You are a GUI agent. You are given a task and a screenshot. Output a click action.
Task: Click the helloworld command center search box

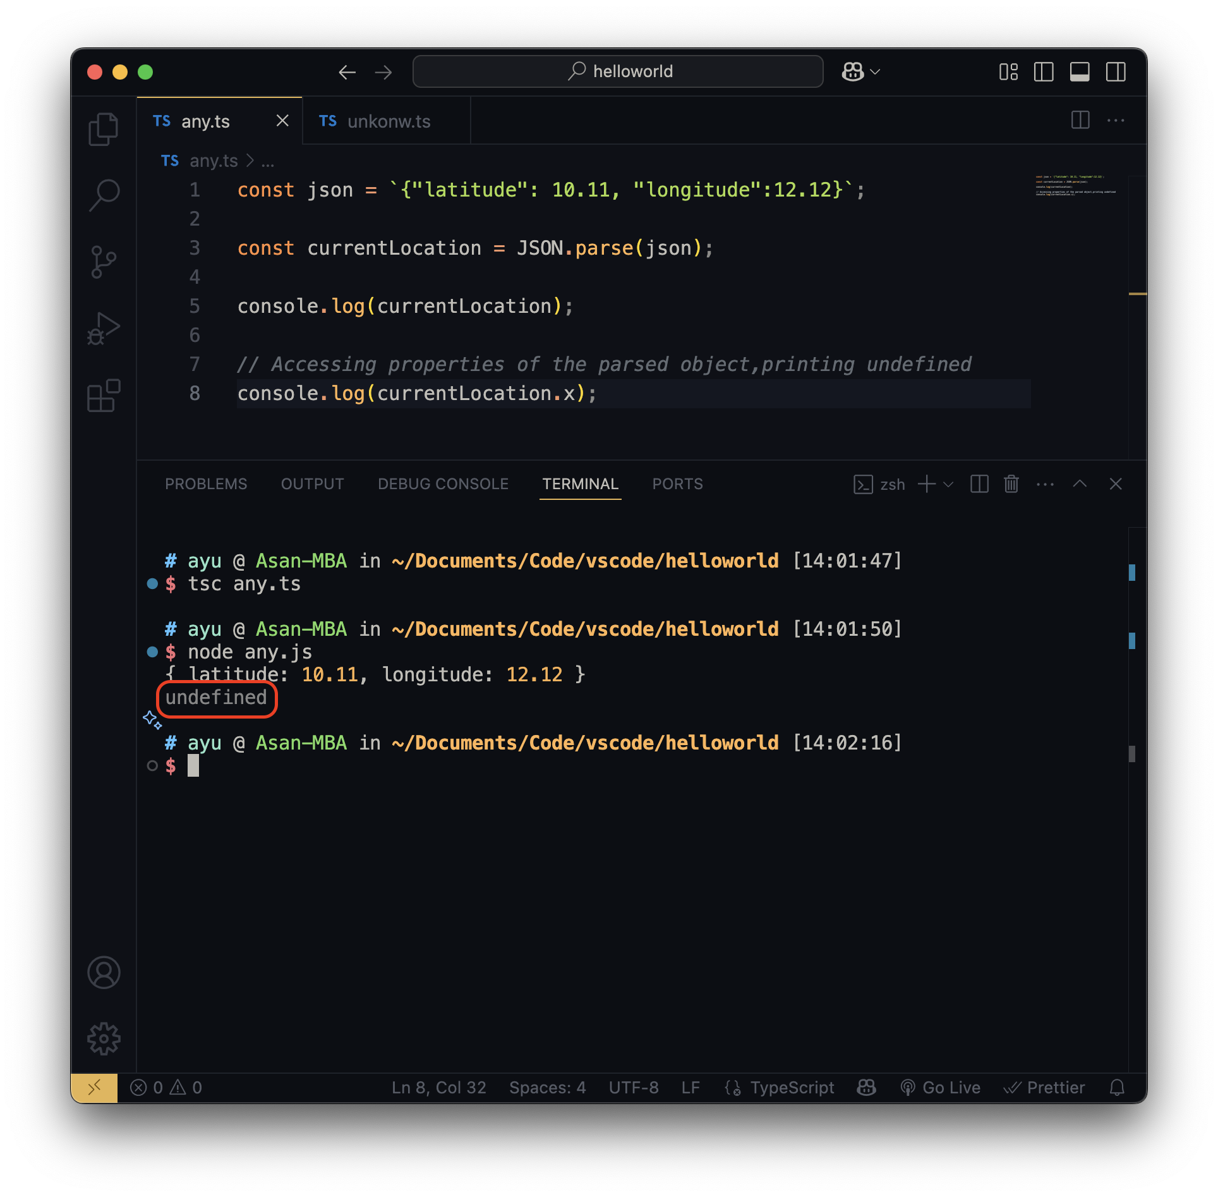(618, 71)
